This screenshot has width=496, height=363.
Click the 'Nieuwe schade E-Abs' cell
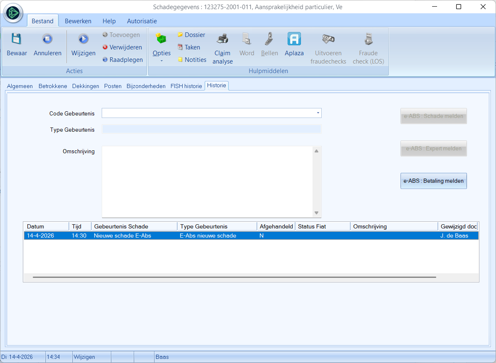122,235
